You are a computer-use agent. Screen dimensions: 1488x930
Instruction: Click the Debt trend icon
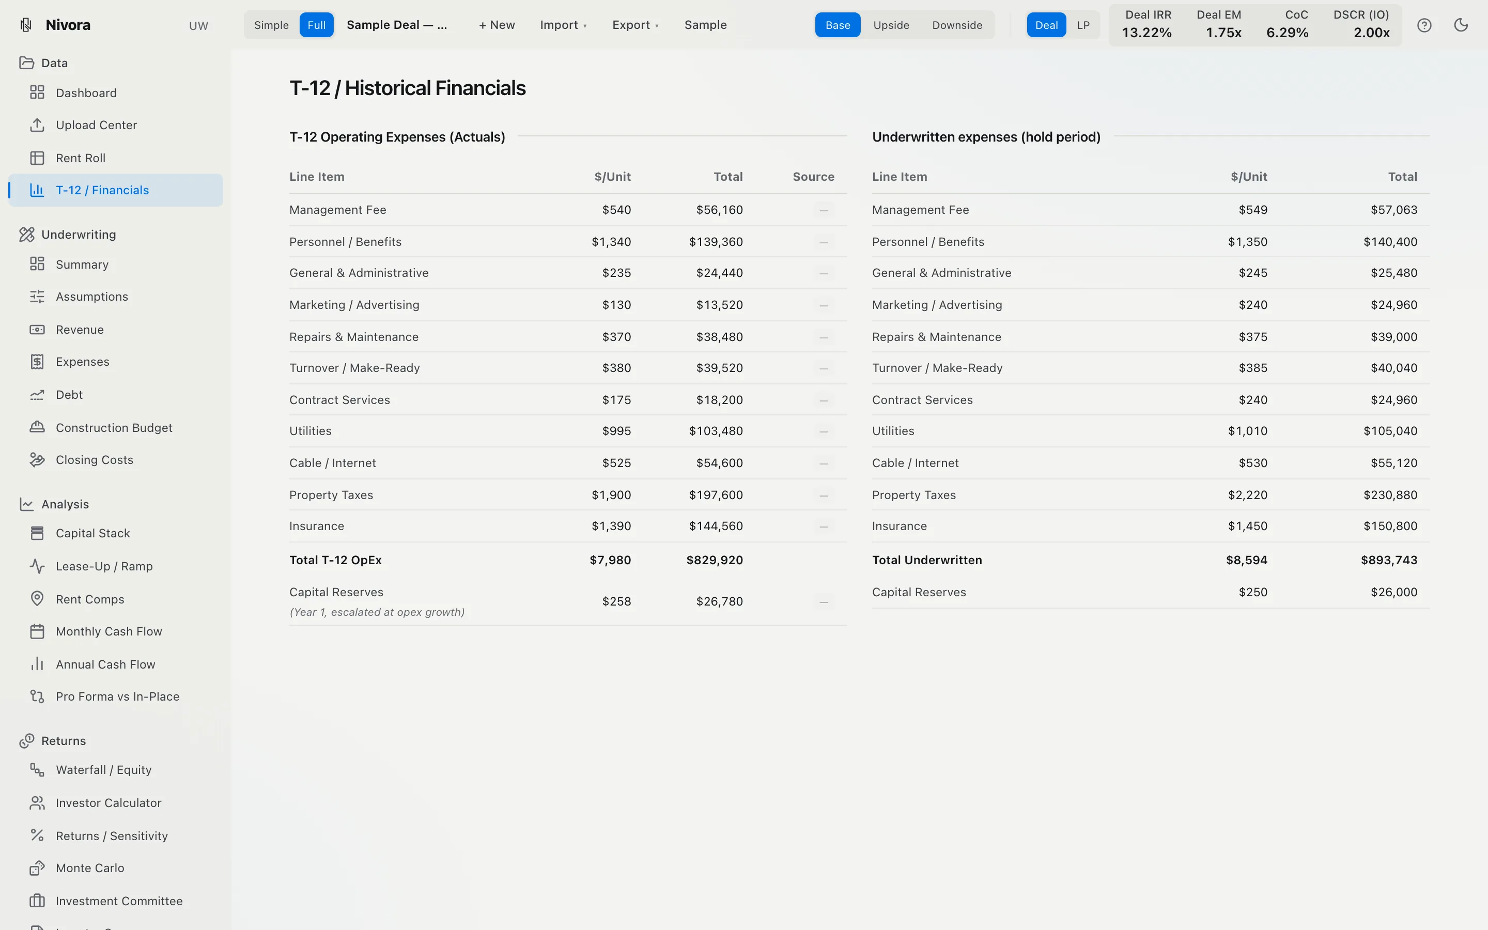(x=37, y=395)
